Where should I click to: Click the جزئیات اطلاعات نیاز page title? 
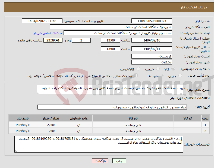194,7
